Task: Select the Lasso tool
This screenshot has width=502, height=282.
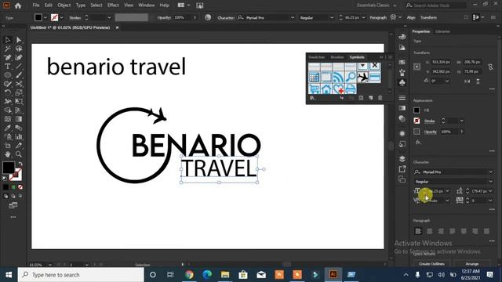Action: [x=19, y=49]
